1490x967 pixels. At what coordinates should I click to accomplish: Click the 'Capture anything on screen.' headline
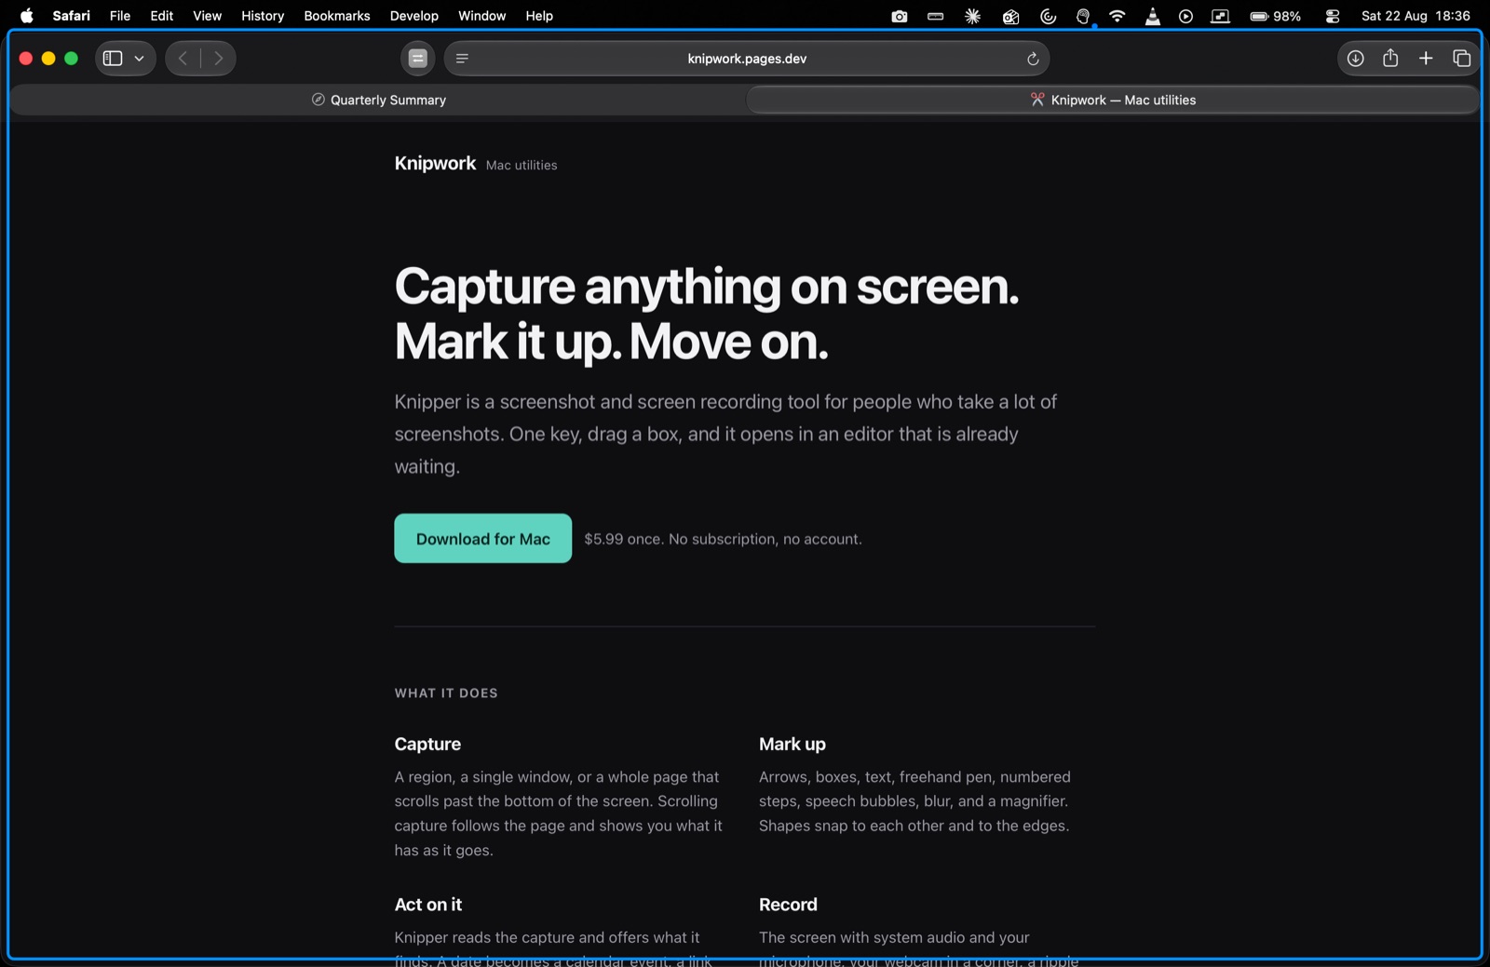pyautogui.click(x=707, y=286)
